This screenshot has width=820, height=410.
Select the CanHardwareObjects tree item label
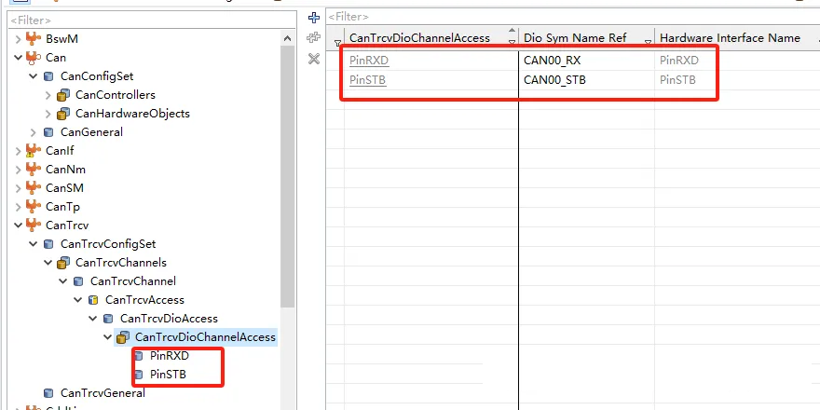tap(132, 114)
